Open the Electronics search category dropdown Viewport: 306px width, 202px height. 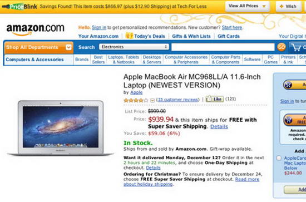coord(134,47)
